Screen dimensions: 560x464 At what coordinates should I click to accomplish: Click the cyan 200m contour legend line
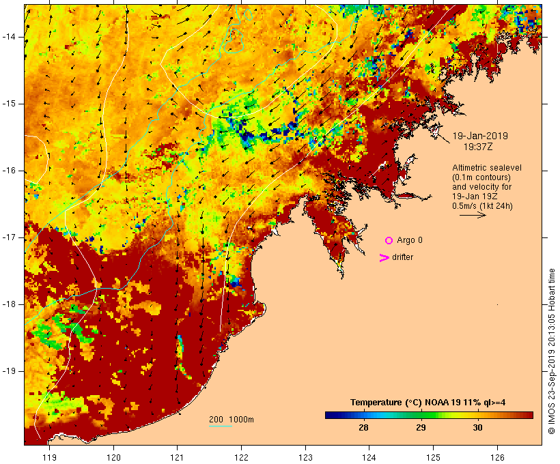[x=221, y=426]
